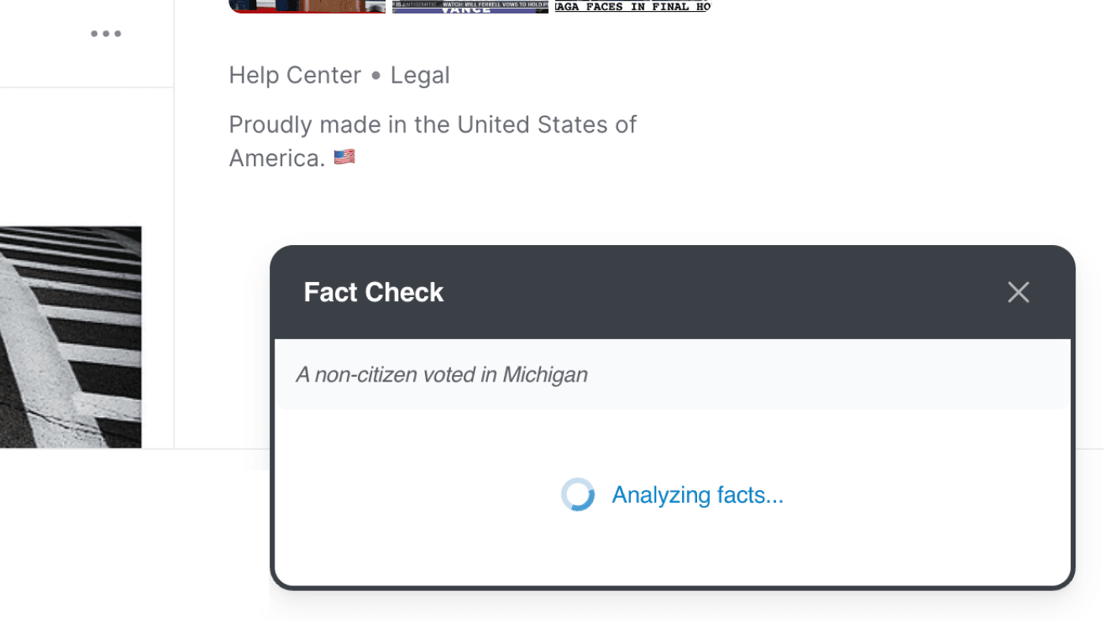Click the word 'Michigan' in the claim
The image size is (1104, 621).
[x=545, y=374]
